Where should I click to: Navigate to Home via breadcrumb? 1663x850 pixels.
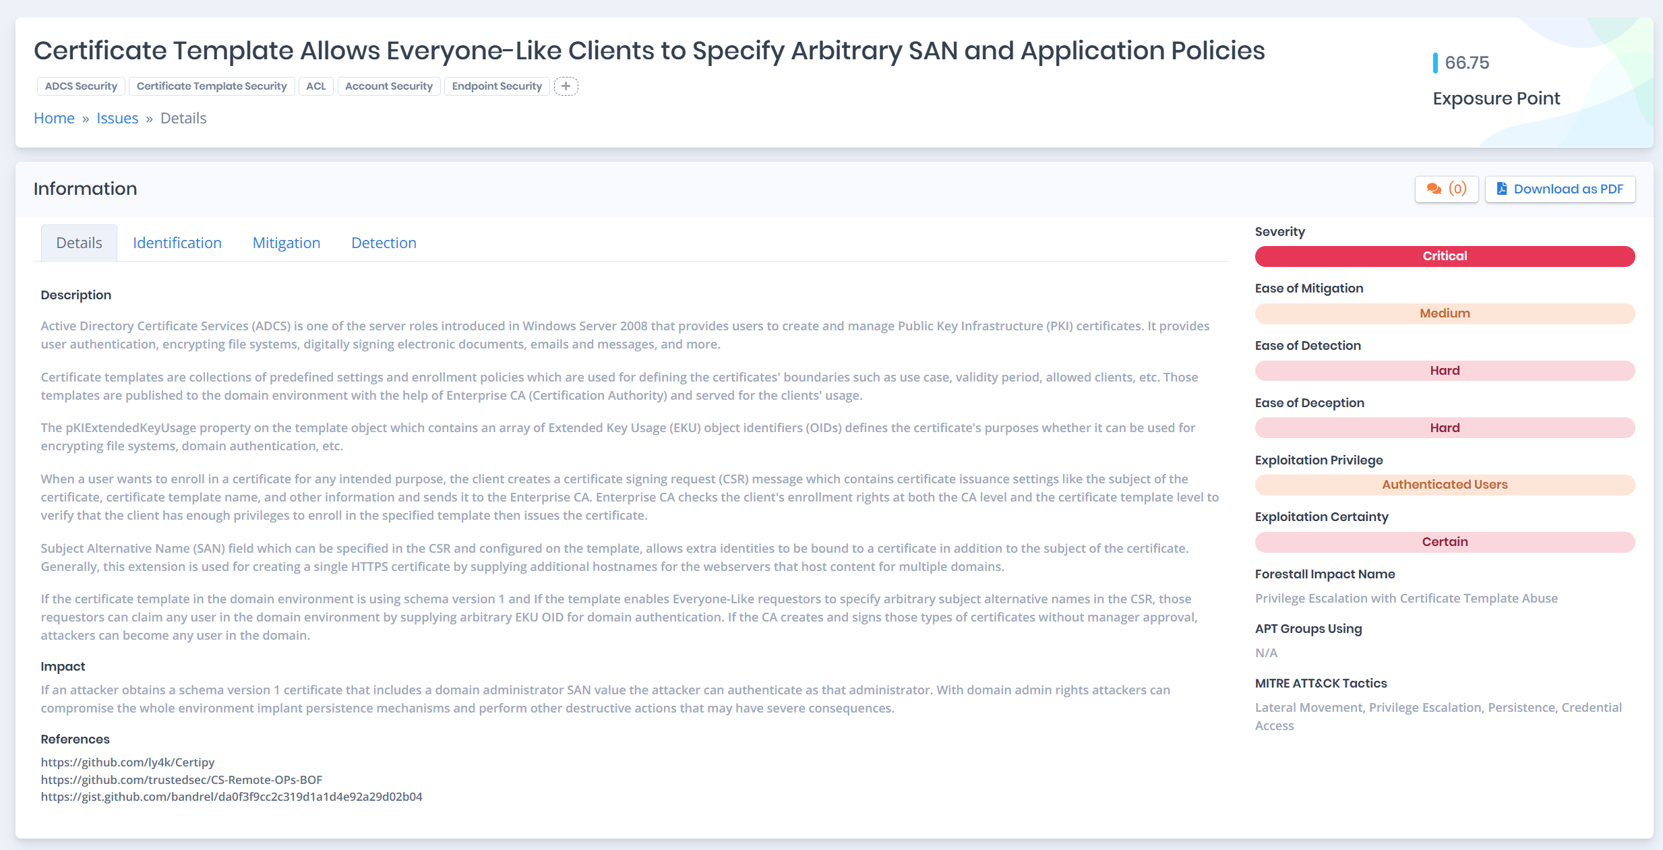(54, 118)
